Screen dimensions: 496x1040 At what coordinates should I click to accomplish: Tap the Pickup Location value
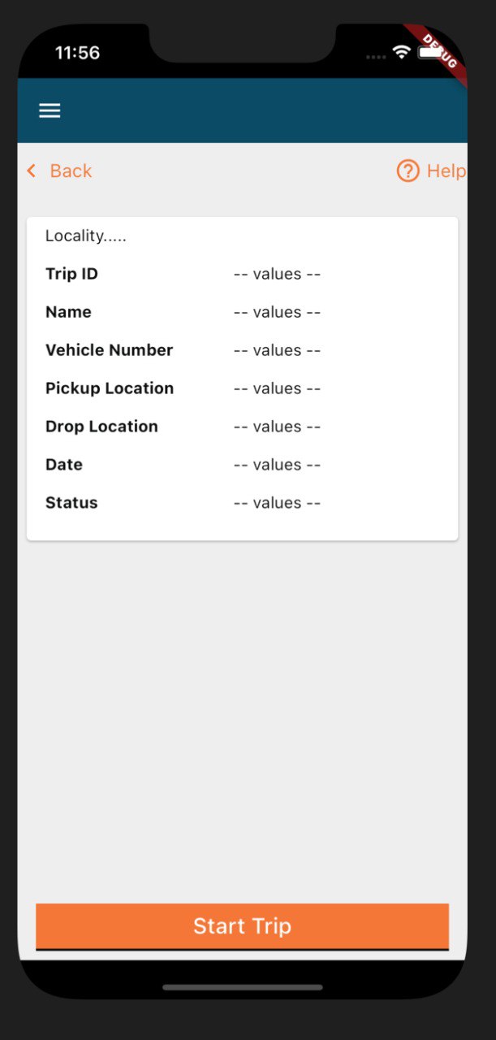(x=277, y=388)
